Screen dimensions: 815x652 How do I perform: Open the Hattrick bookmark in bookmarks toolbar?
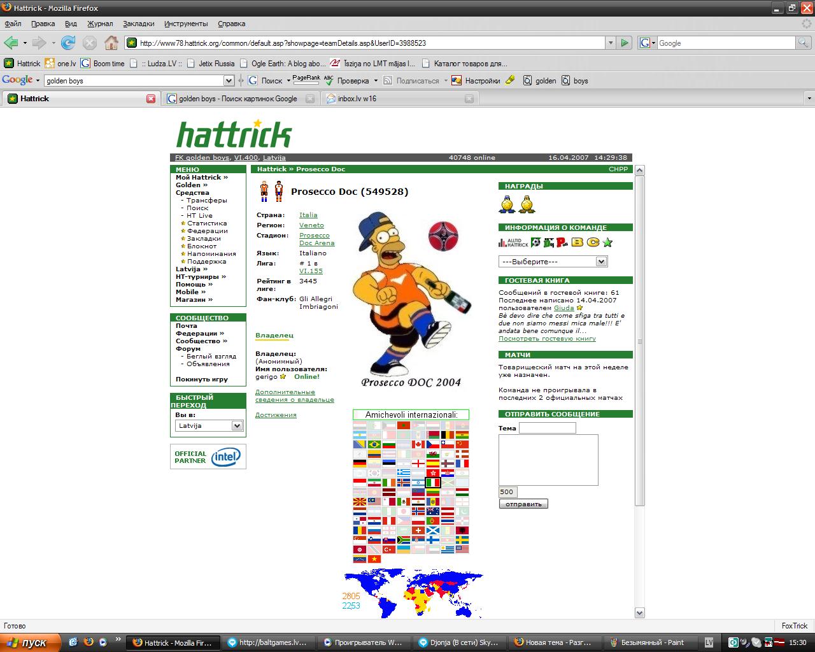22,63
